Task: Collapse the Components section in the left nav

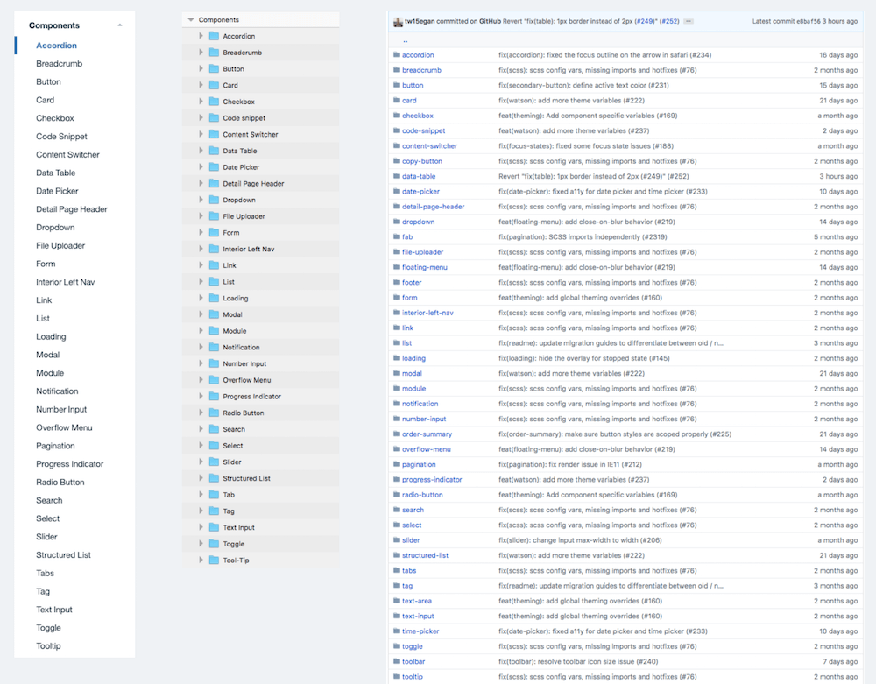Action: point(119,25)
